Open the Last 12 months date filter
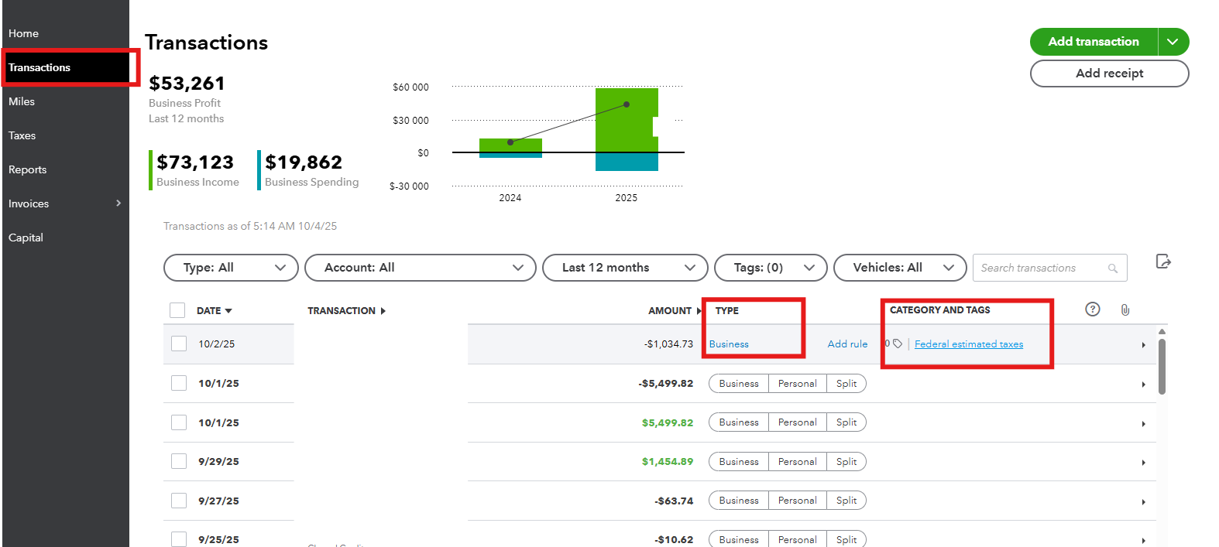The width and height of the screenshot is (1219, 547). (625, 268)
